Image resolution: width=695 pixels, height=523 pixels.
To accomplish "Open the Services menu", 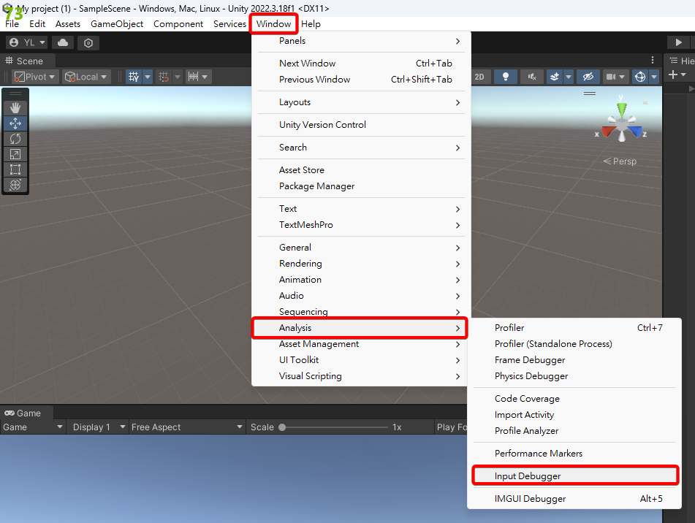I will pyautogui.click(x=229, y=24).
